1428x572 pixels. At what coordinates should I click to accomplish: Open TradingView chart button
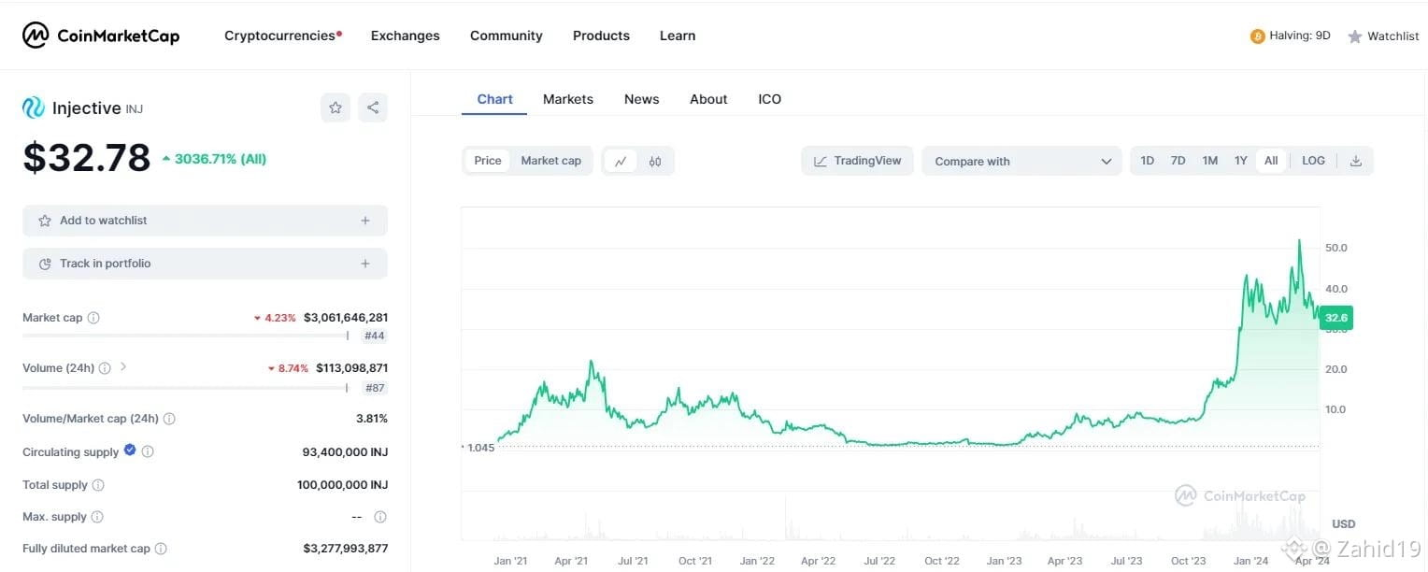pos(857,161)
